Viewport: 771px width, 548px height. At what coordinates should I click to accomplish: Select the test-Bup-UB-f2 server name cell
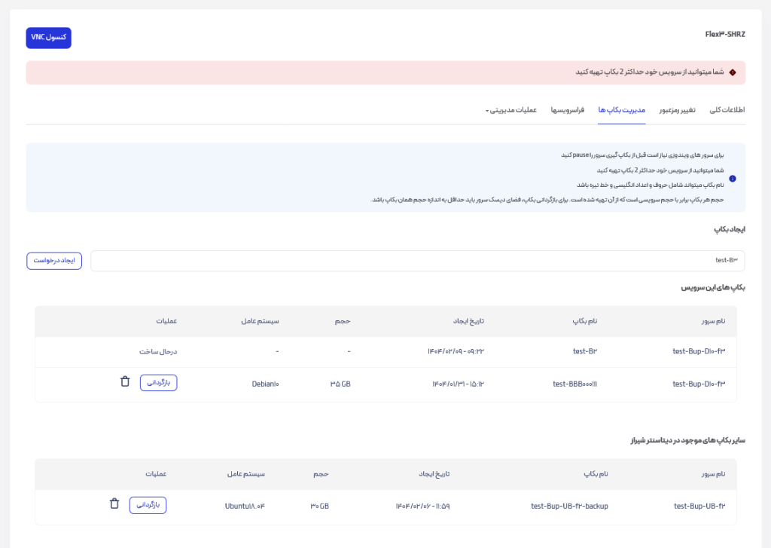[699, 506]
